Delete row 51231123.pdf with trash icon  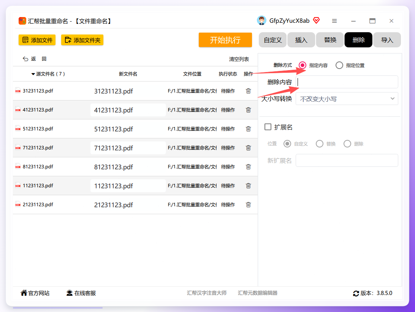click(x=248, y=129)
